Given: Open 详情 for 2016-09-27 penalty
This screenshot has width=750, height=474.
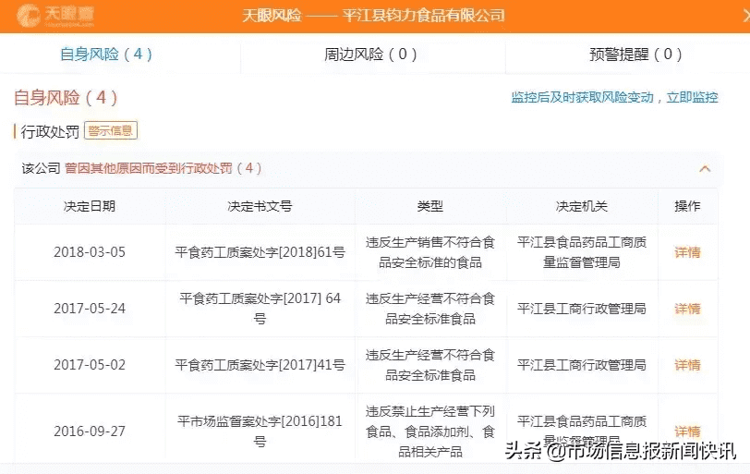Looking at the screenshot, I should (x=687, y=431).
